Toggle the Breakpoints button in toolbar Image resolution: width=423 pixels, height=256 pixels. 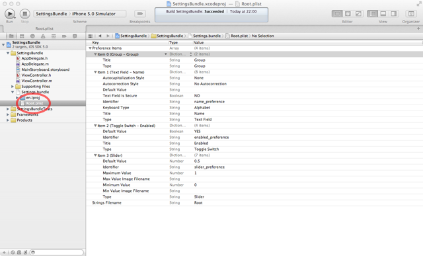tap(139, 13)
